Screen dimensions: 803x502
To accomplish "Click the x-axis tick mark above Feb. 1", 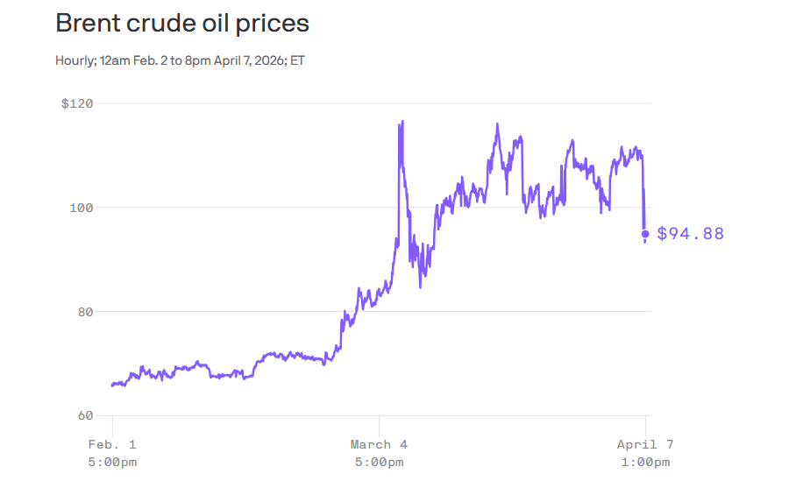I will (112, 421).
